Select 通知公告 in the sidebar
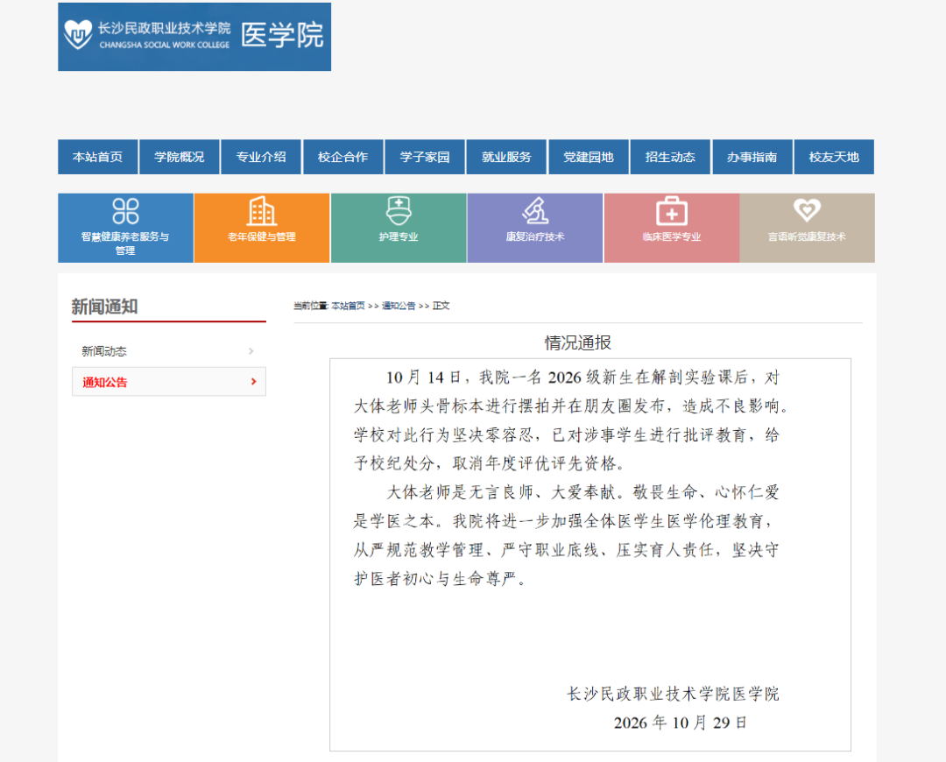This screenshot has height=762, width=946. [x=169, y=381]
